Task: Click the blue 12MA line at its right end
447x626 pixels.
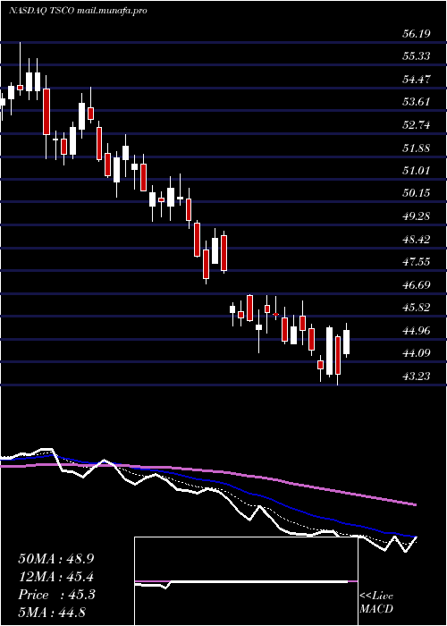Action: pyautogui.click(x=415, y=537)
